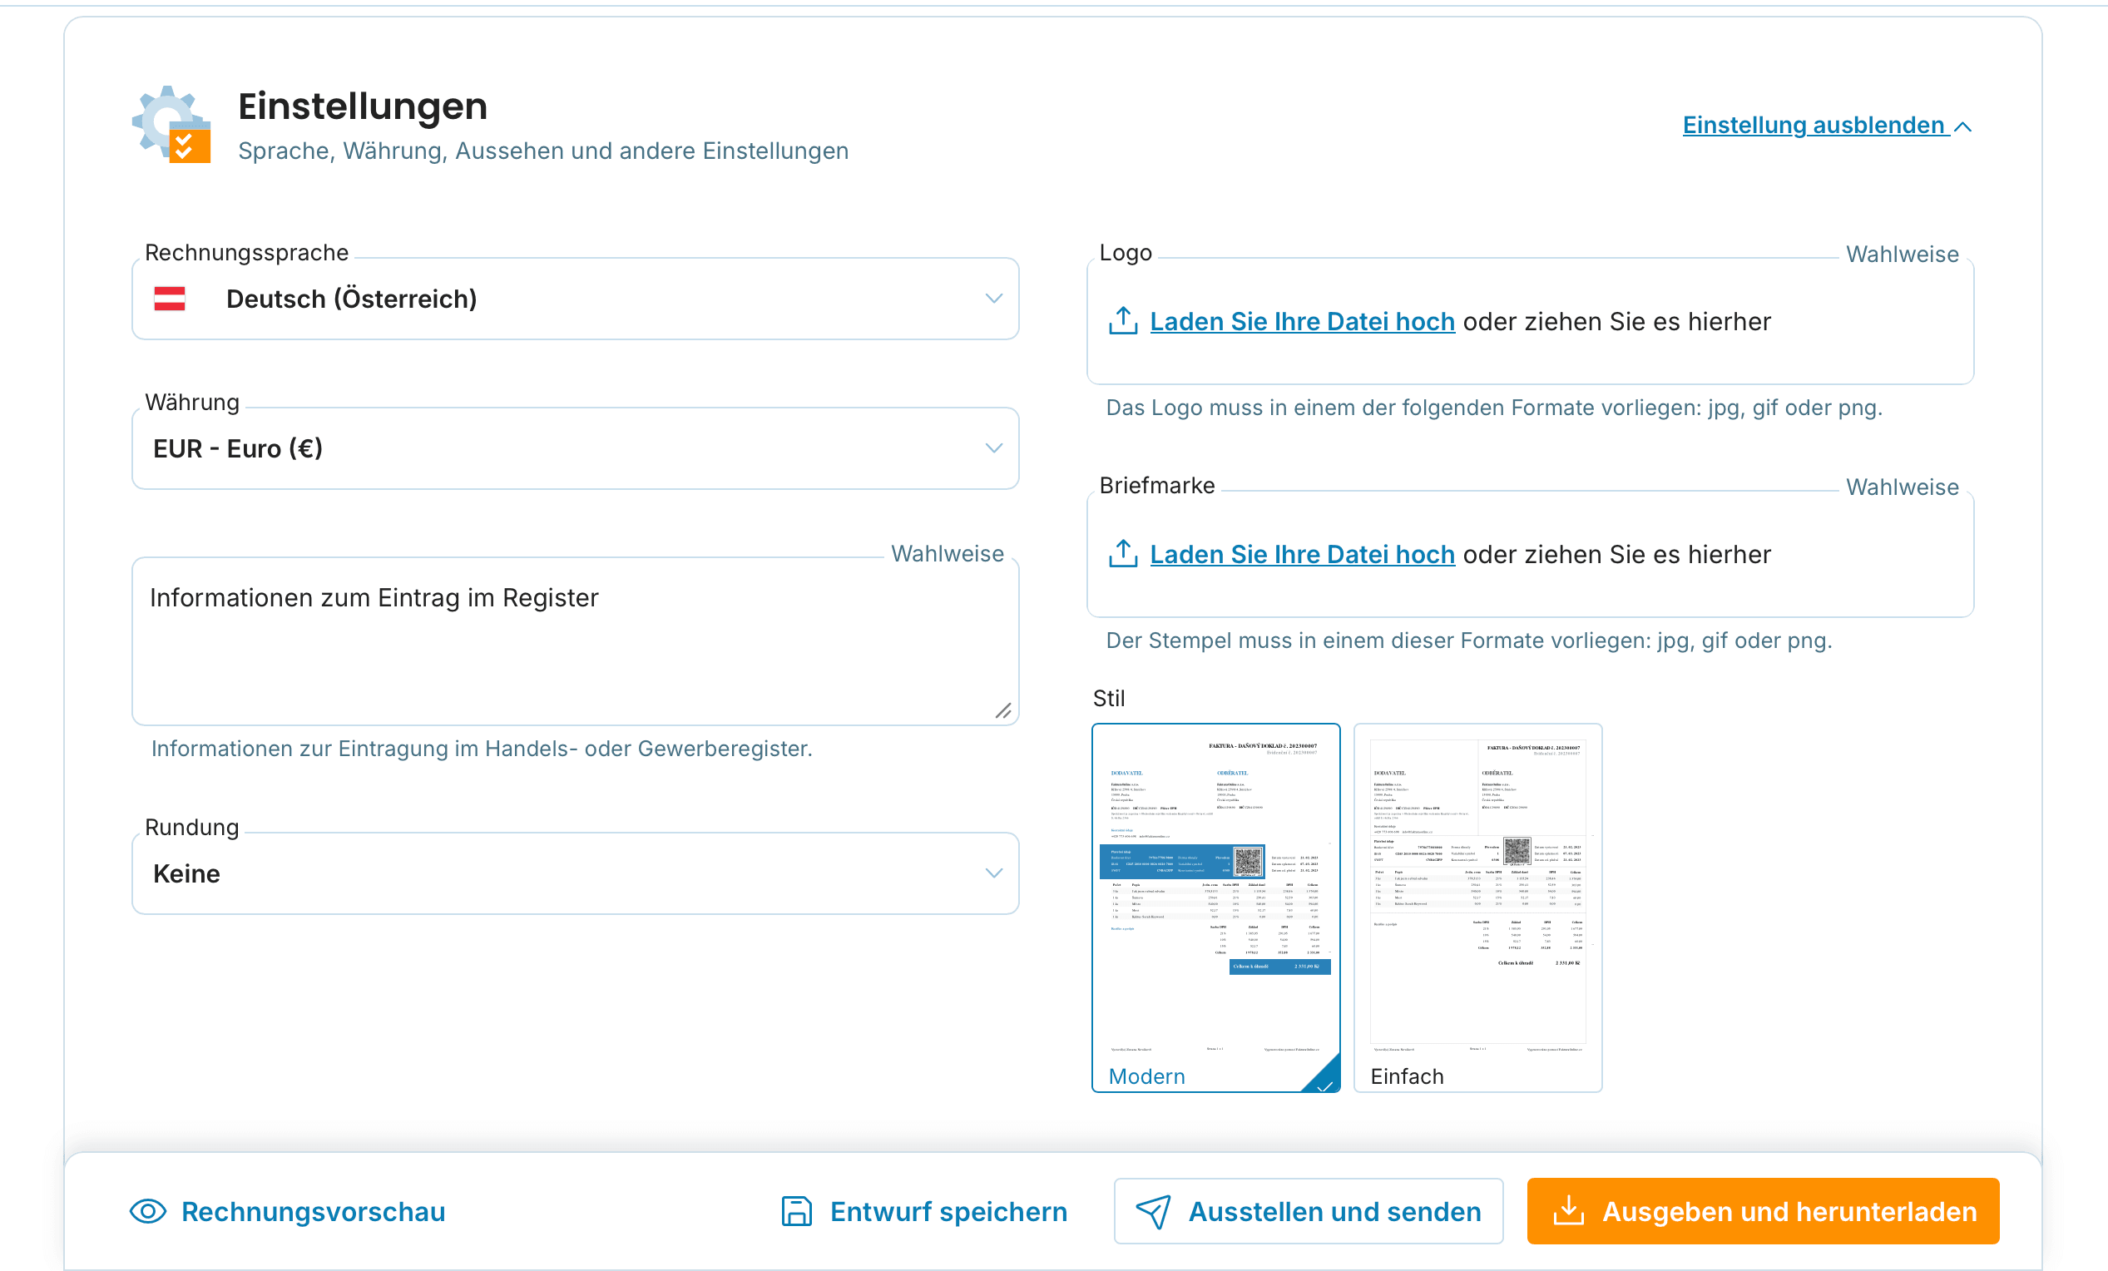This screenshot has width=2108, height=1271.
Task: Select the Modern invoice style thumbnail
Action: (1215, 908)
